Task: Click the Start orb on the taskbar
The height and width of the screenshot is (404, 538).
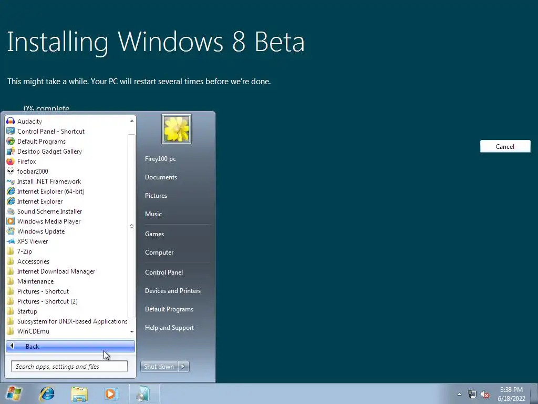Action: 14,393
